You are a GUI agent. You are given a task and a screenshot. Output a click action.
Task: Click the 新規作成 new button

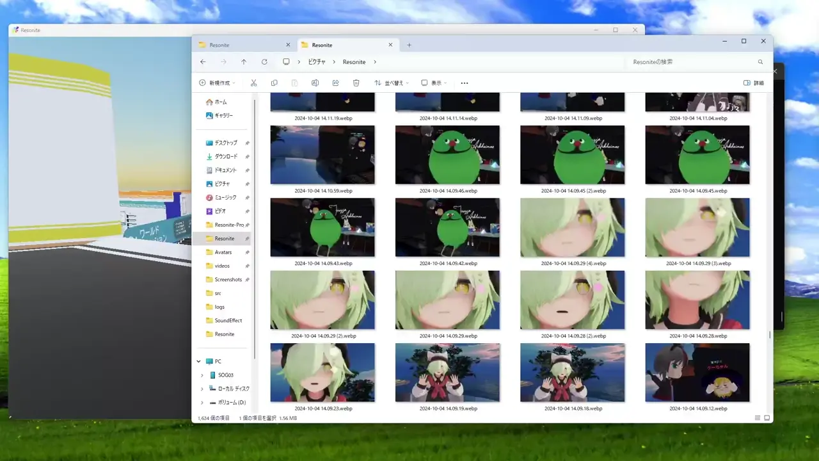point(217,83)
